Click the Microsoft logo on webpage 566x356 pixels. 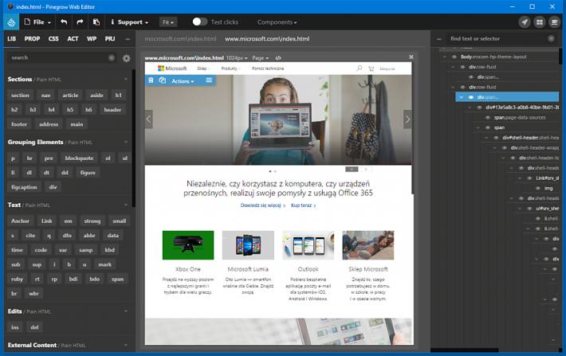(x=172, y=68)
